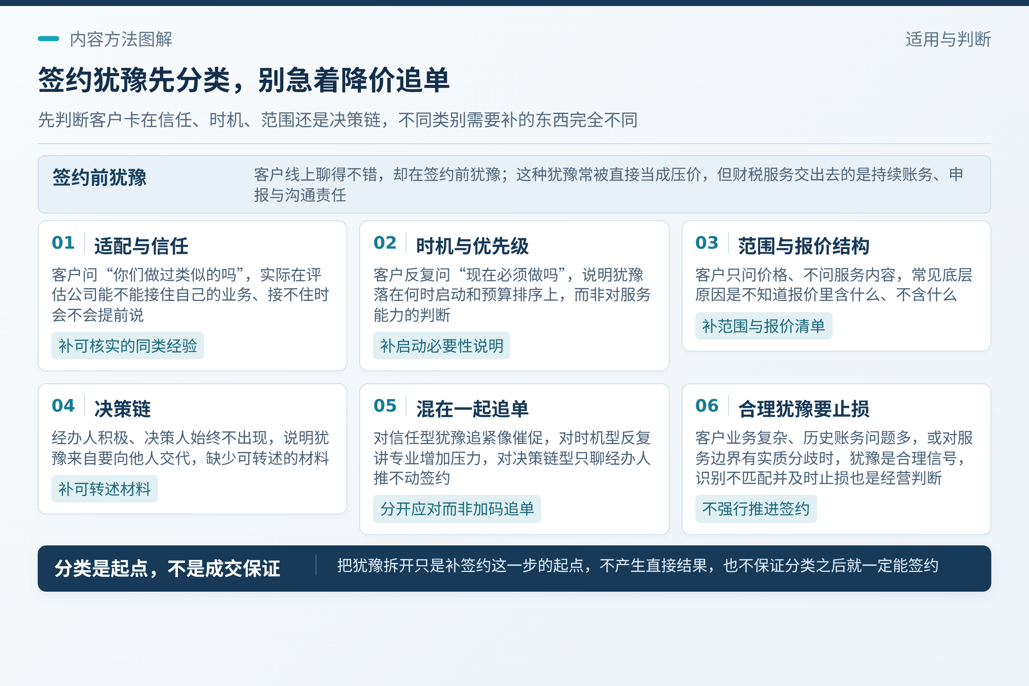
Task: Click the tag 不强行推进签约
Action: 756,509
